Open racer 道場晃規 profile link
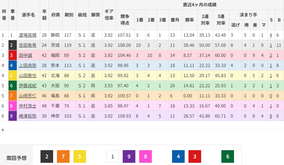 click(28, 35)
